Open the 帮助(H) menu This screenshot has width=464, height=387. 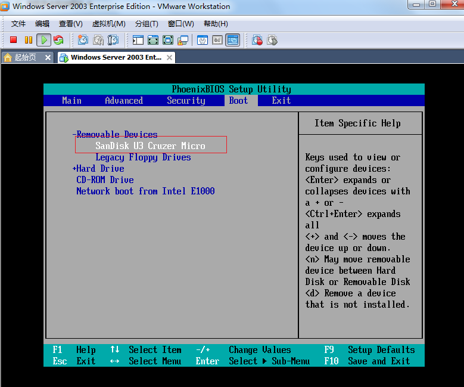pos(216,24)
